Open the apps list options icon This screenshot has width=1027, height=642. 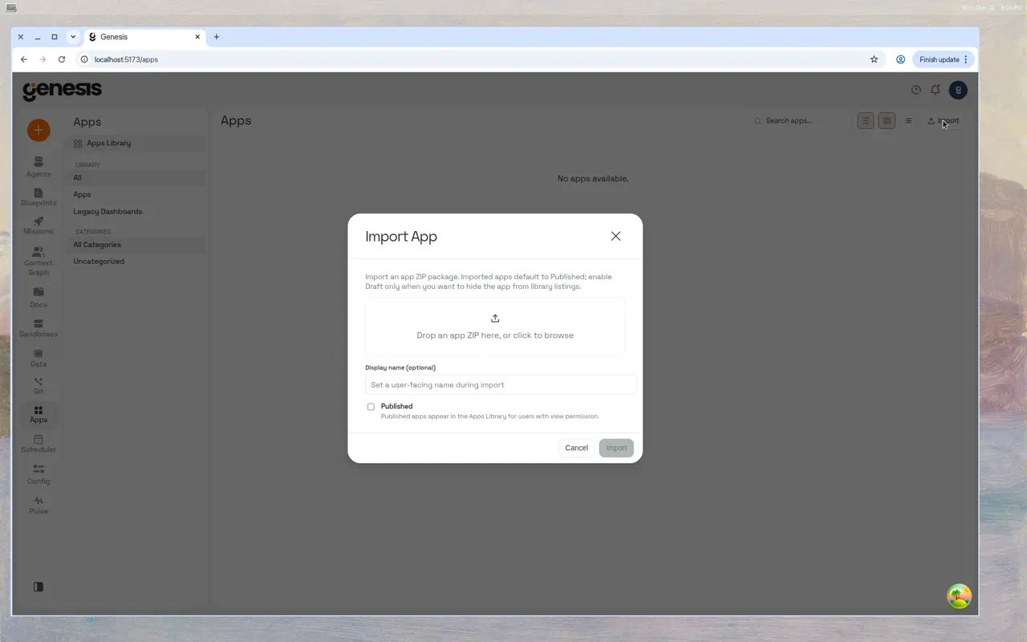(x=908, y=120)
